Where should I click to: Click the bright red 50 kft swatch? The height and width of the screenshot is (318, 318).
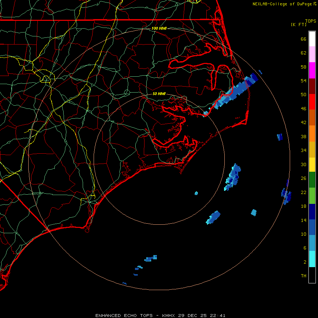[312, 102]
